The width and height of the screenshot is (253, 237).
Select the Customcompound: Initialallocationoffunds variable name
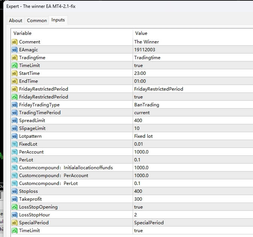pos(66,168)
